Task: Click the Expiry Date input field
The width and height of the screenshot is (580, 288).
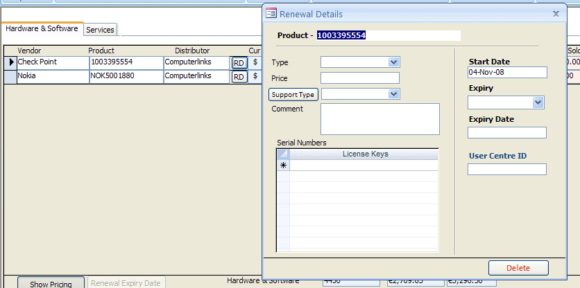Action: click(506, 132)
